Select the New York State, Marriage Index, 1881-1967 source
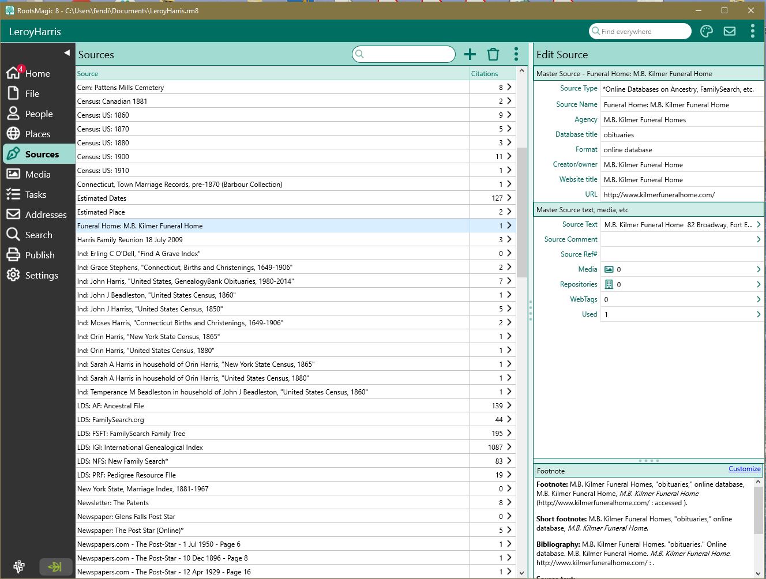 pyautogui.click(x=273, y=488)
